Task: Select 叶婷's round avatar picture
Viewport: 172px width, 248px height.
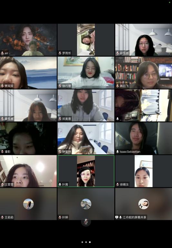Action: pos(86,204)
